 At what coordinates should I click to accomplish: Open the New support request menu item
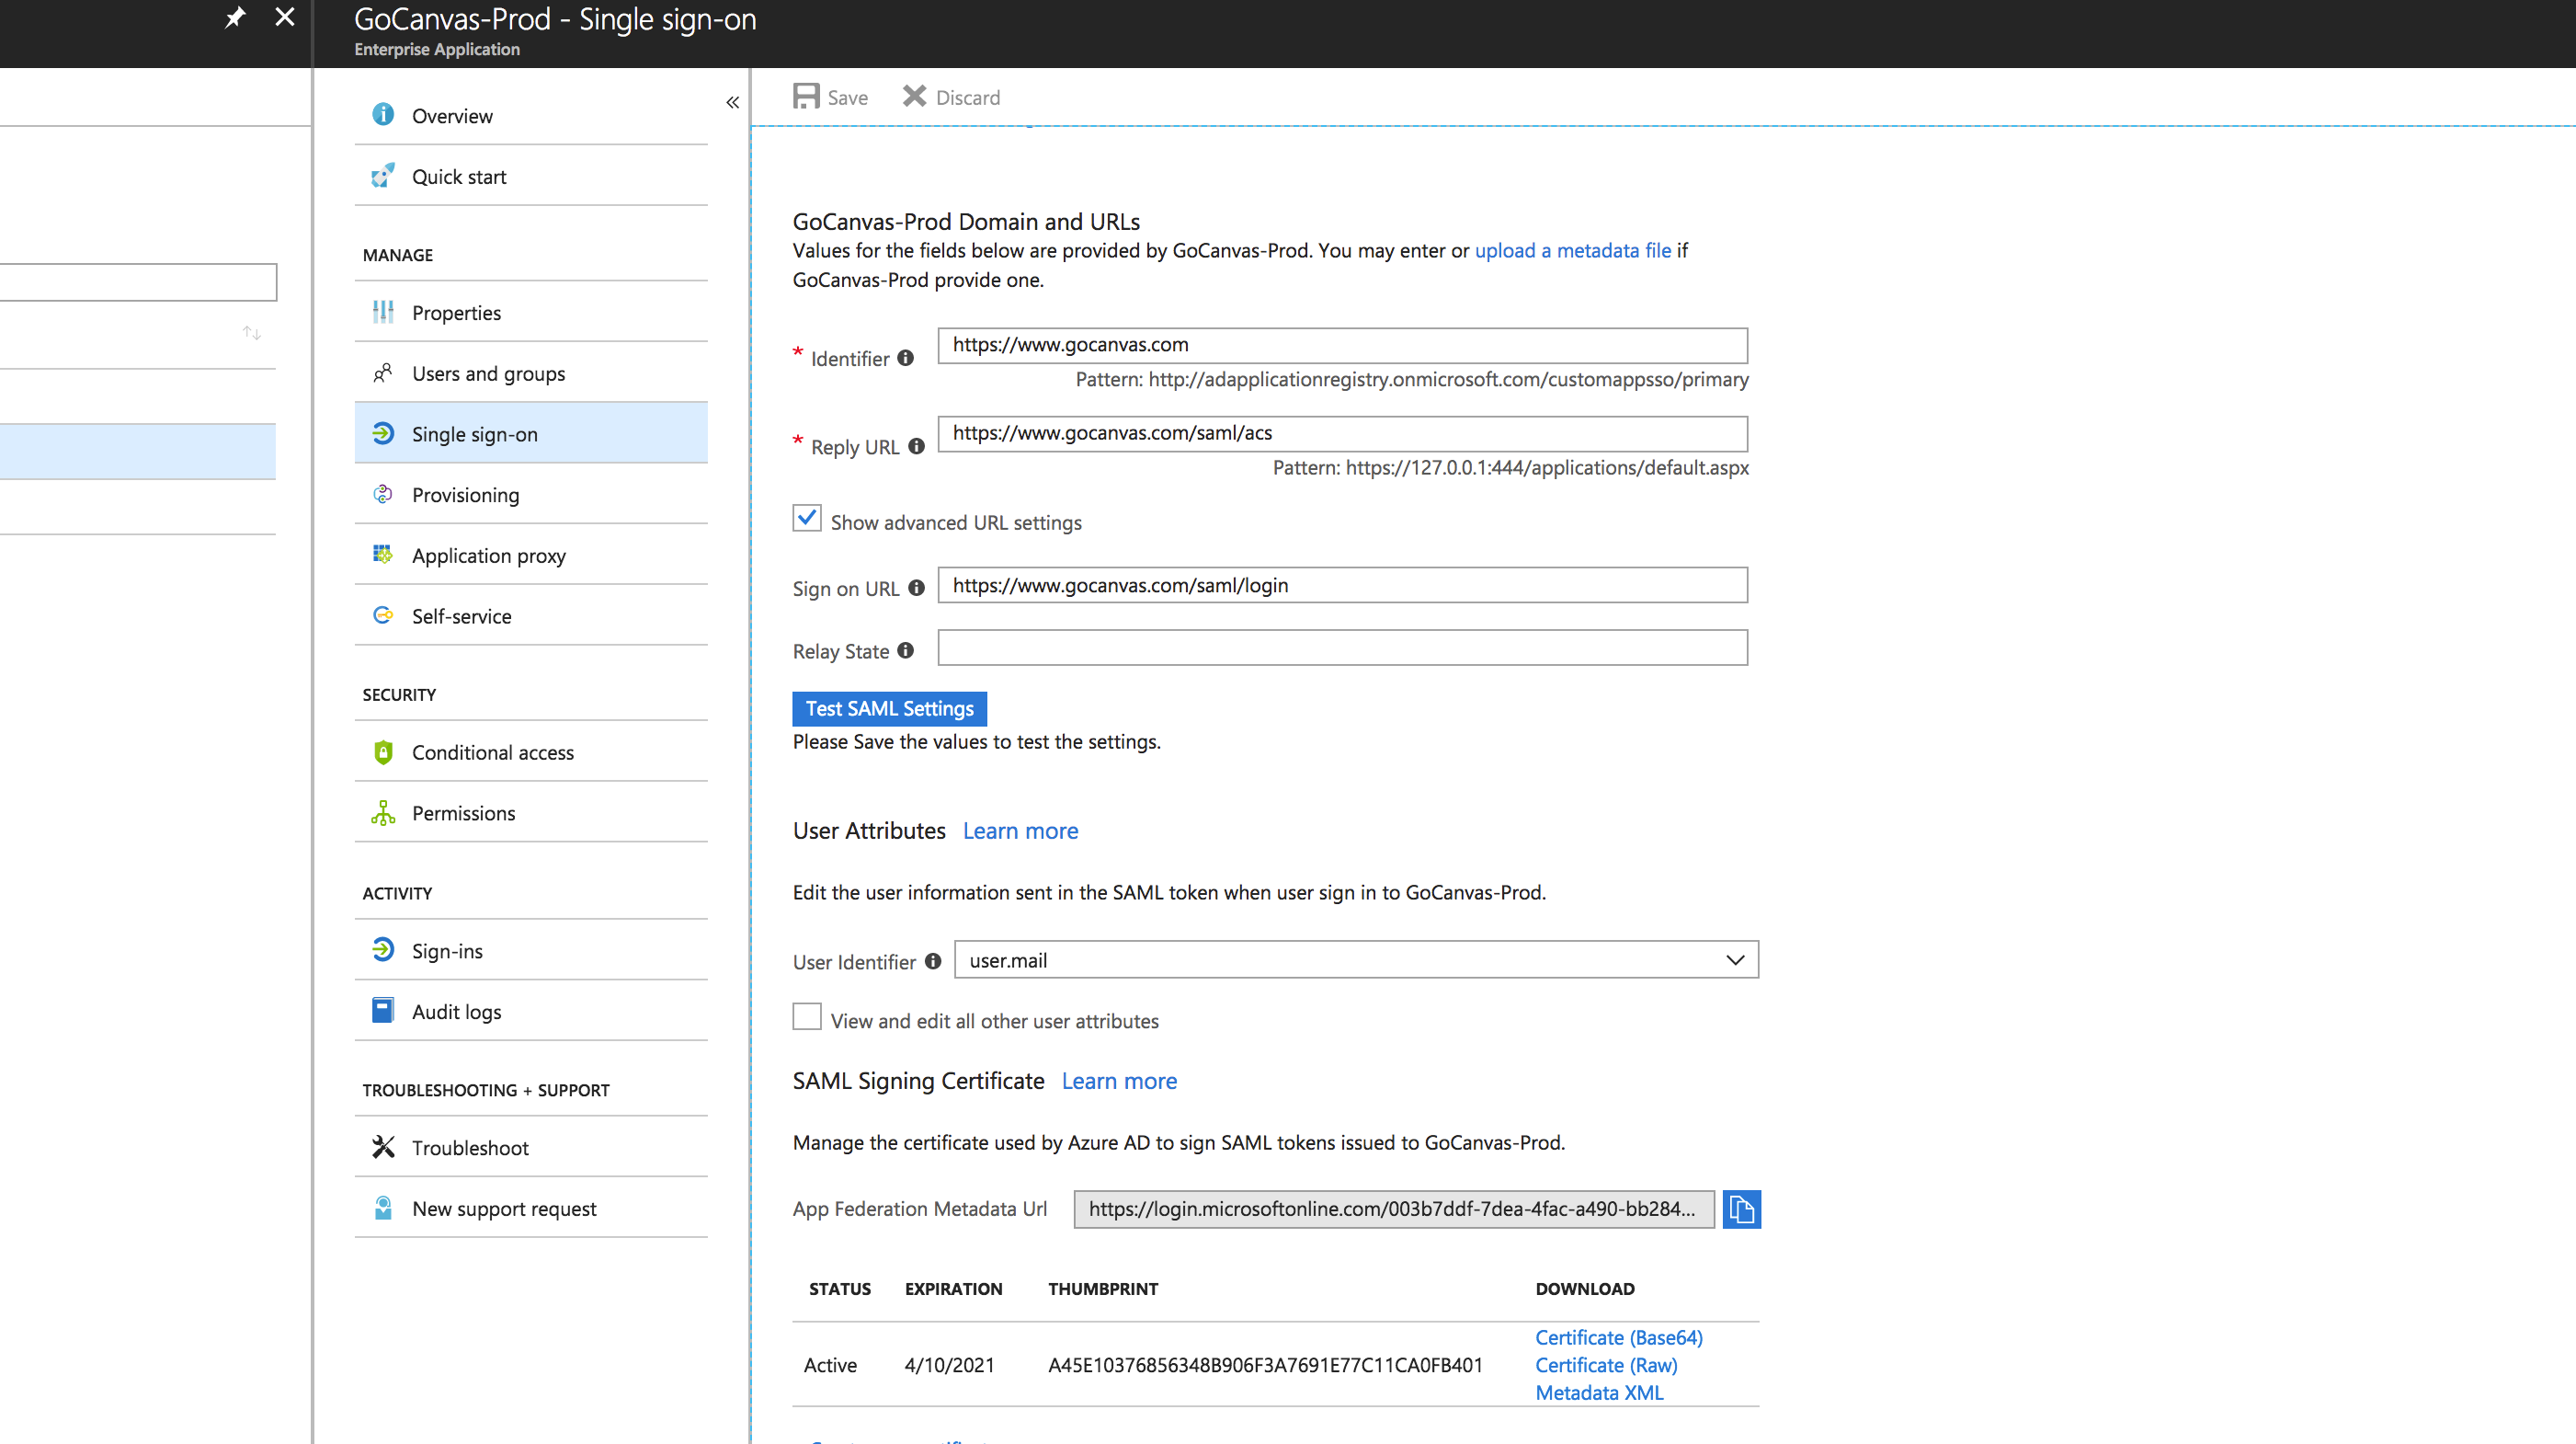coord(531,1208)
